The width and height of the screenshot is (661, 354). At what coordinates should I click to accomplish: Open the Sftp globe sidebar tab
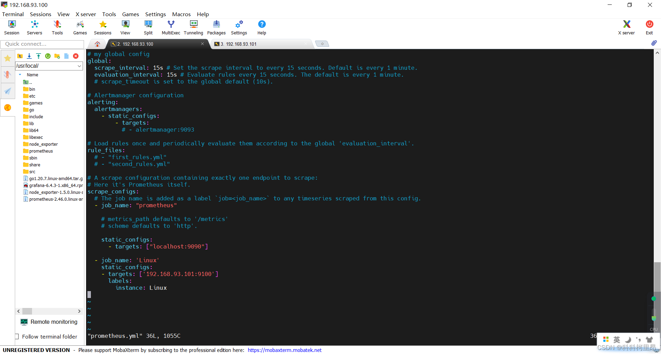[8, 108]
